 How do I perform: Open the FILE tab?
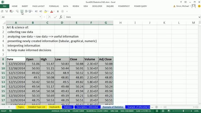click(5, 6)
